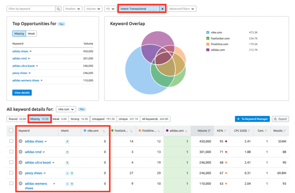Sort table by the Volume column icon
295x193 pixels.
coord(209,131)
